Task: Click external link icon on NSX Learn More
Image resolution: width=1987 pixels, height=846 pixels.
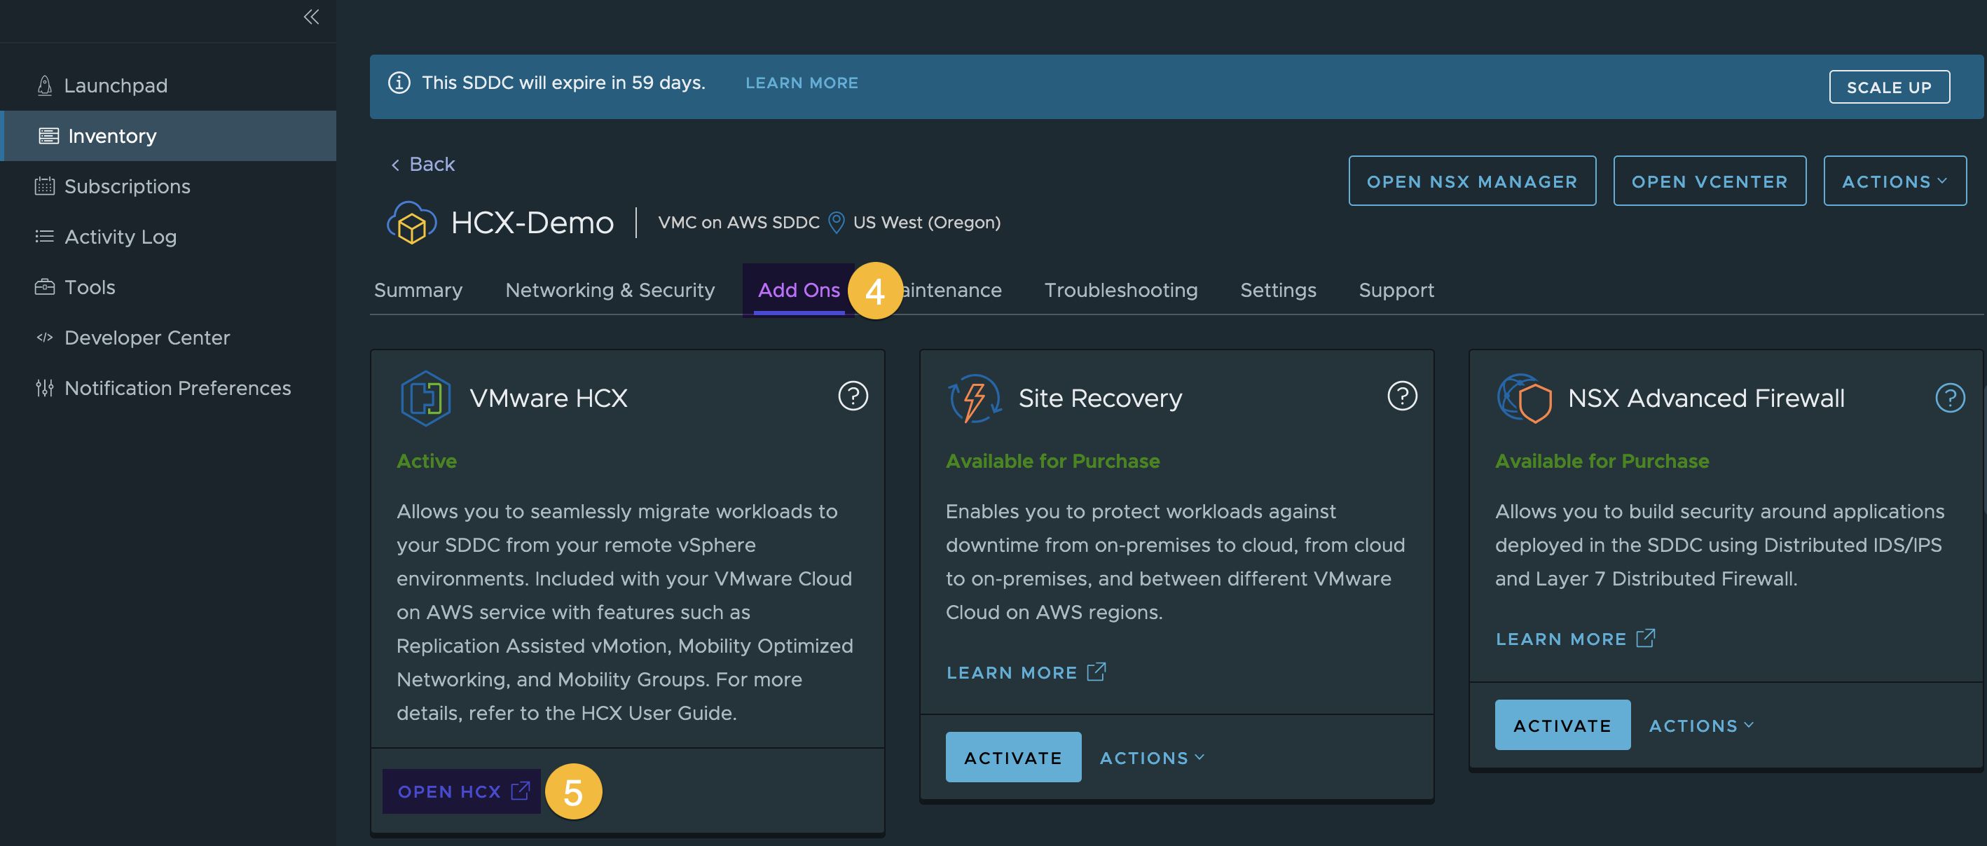Action: (x=1645, y=638)
